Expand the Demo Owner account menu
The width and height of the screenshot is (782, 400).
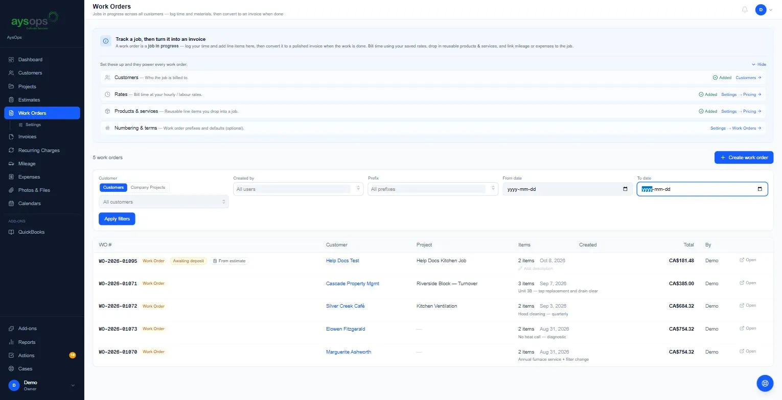[42, 385]
